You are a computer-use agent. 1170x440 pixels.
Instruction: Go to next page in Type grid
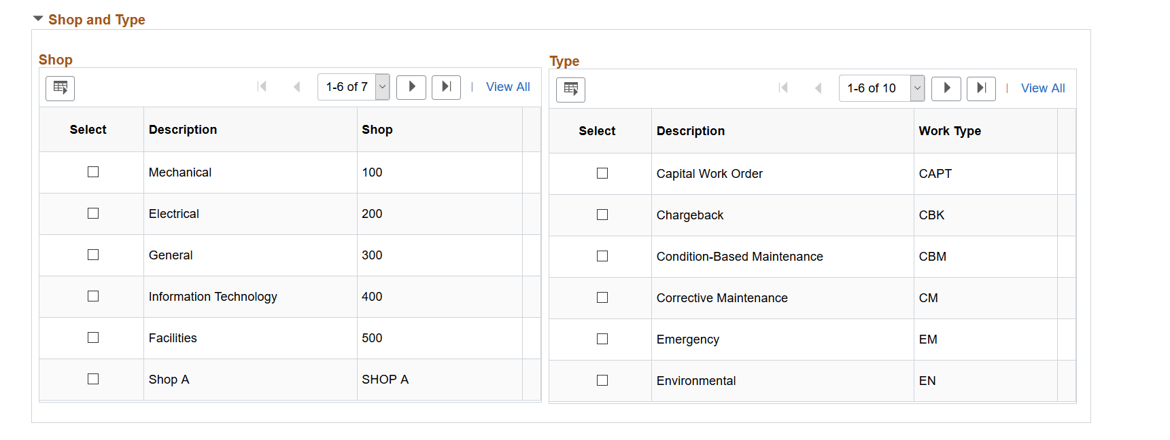(946, 88)
